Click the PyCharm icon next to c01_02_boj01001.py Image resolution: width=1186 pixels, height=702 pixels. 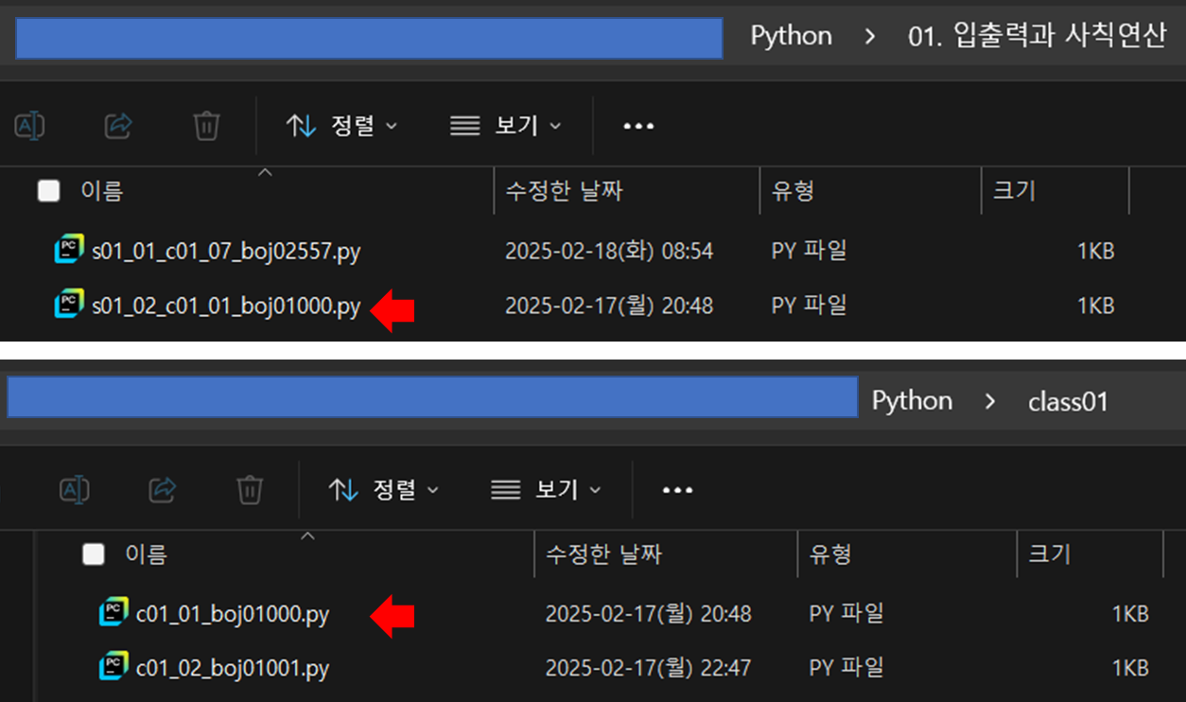113,667
